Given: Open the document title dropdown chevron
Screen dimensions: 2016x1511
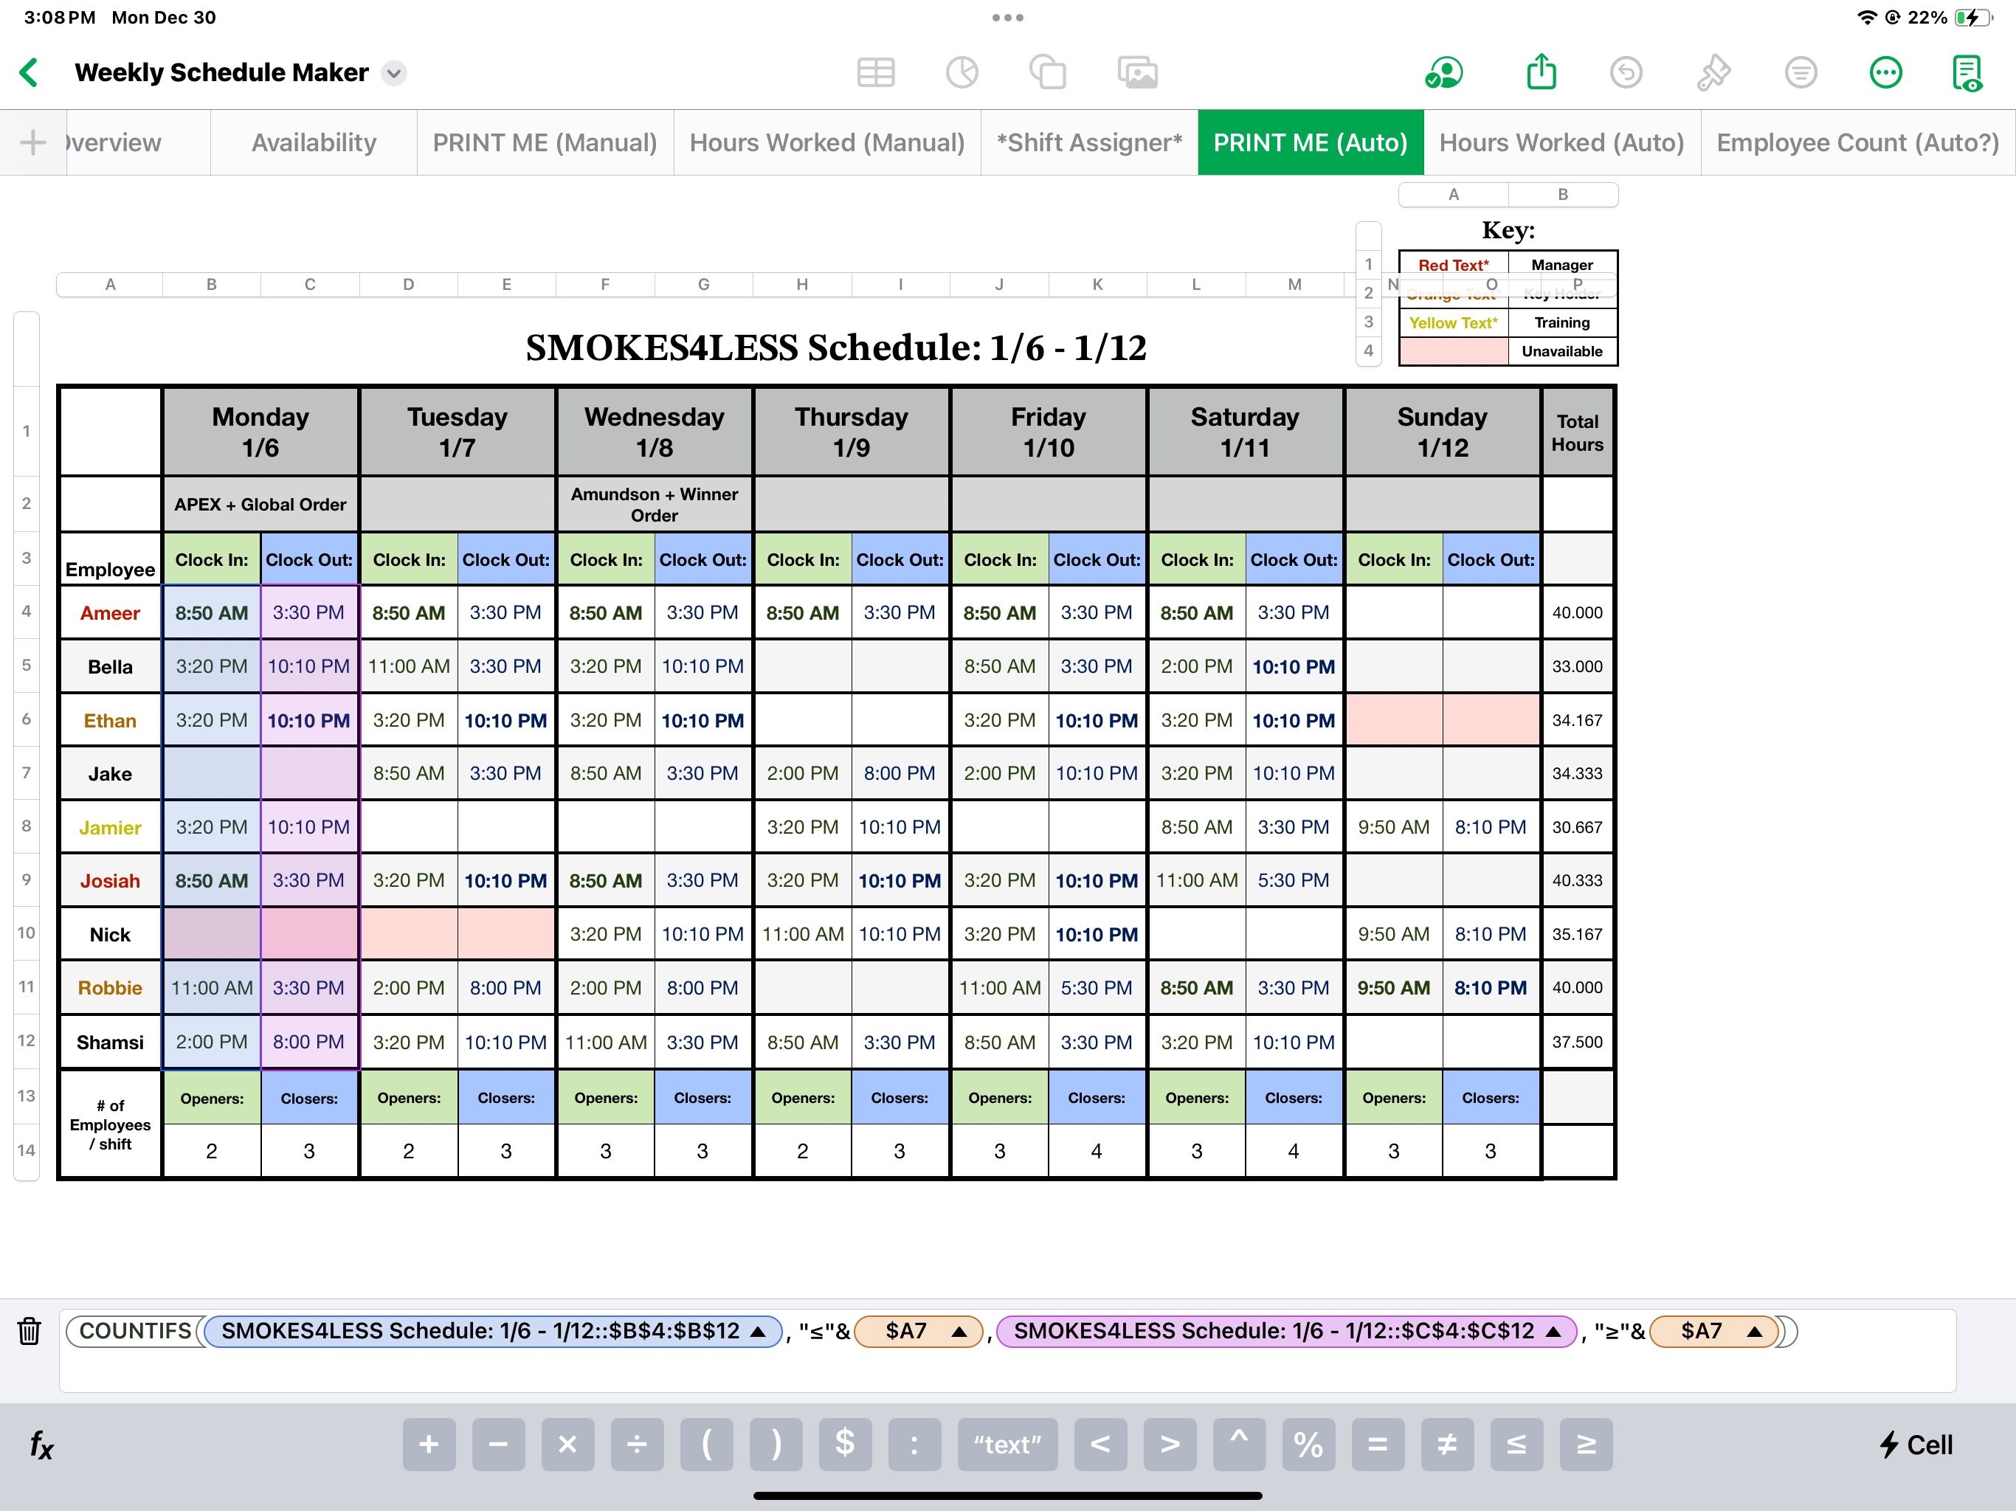Looking at the screenshot, I should [394, 73].
